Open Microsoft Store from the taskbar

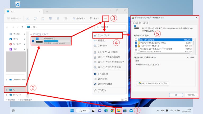pyautogui.click(x=125, y=111)
